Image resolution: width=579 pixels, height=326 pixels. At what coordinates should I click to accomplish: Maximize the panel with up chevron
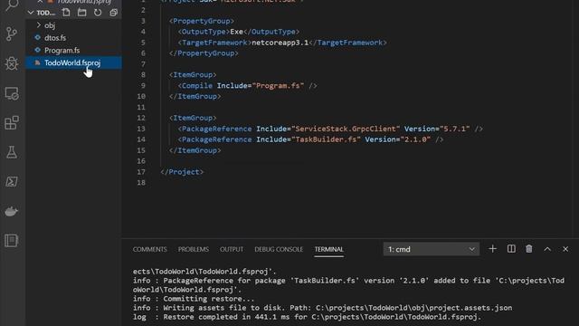(x=547, y=249)
